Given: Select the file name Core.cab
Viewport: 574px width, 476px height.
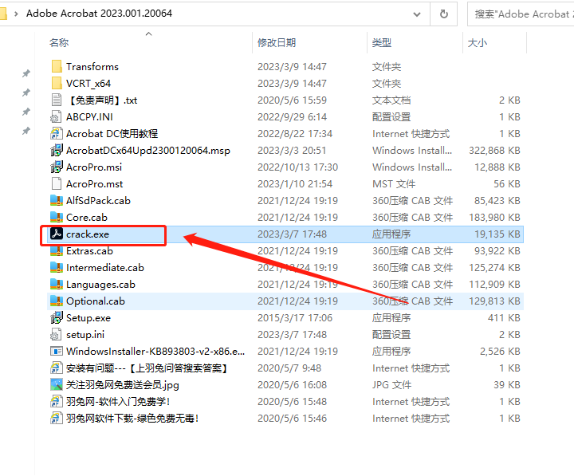Looking at the screenshot, I should tap(87, 218).
